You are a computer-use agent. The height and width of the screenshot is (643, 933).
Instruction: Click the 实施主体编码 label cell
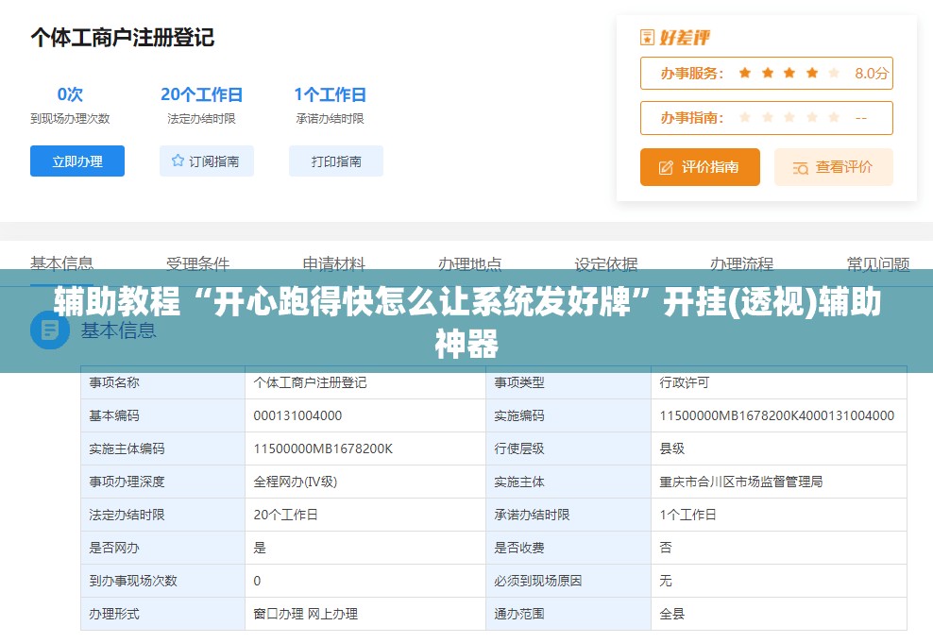point(162,449)
